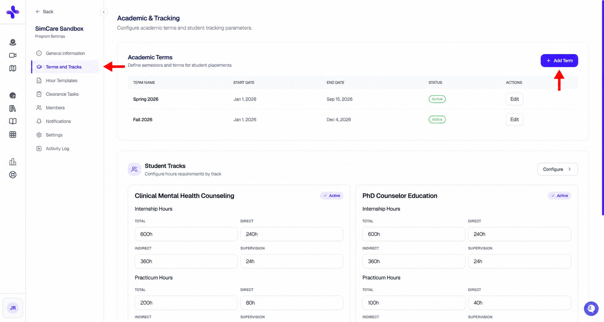604x322 pixels.
Task: Click the SimCare Sandbox program name
Action: [x=59, y=28]
